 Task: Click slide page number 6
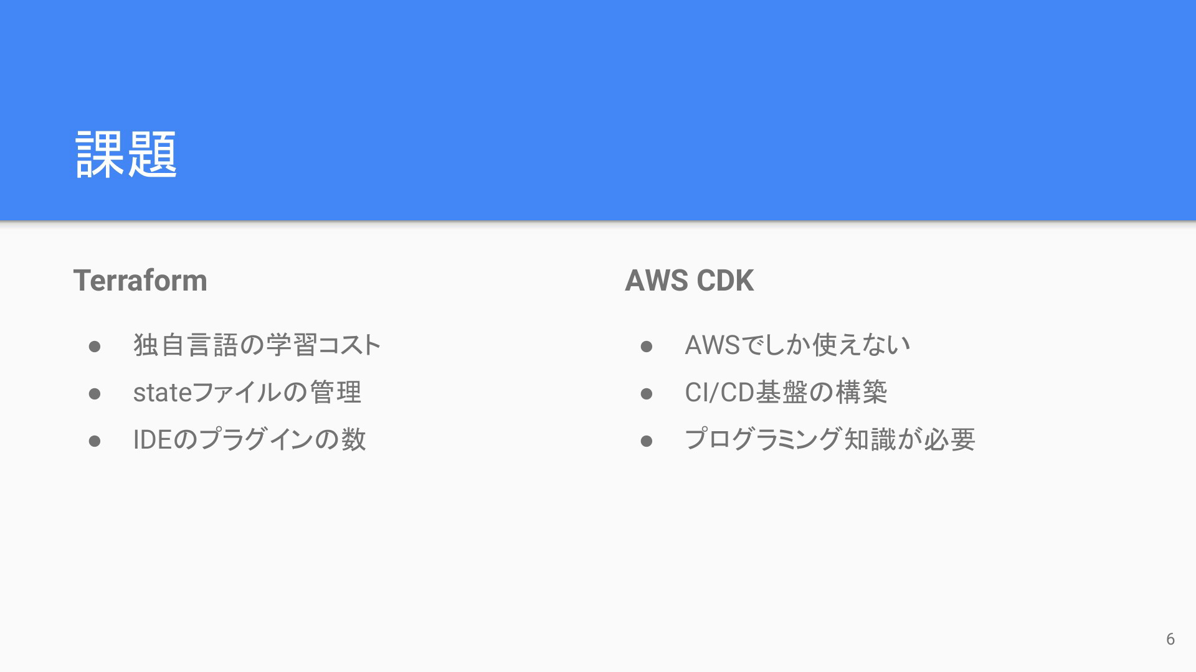click(1170, 639)
